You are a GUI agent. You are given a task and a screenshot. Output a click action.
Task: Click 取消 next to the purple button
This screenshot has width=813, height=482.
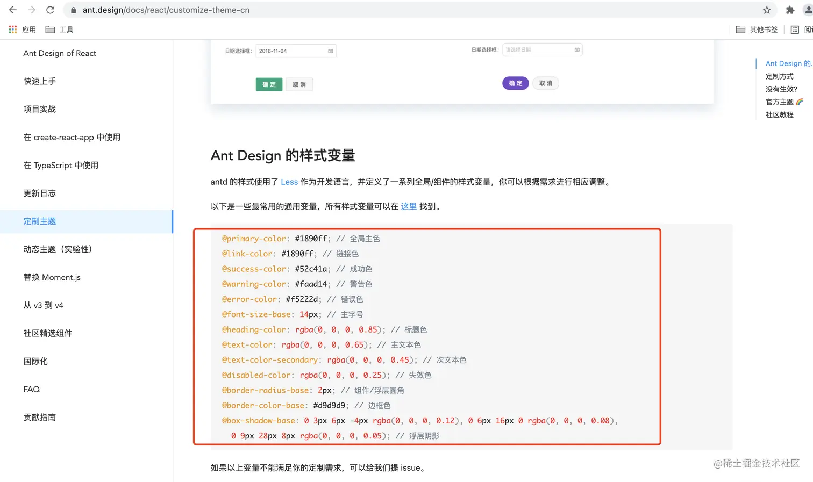point(546,83)
